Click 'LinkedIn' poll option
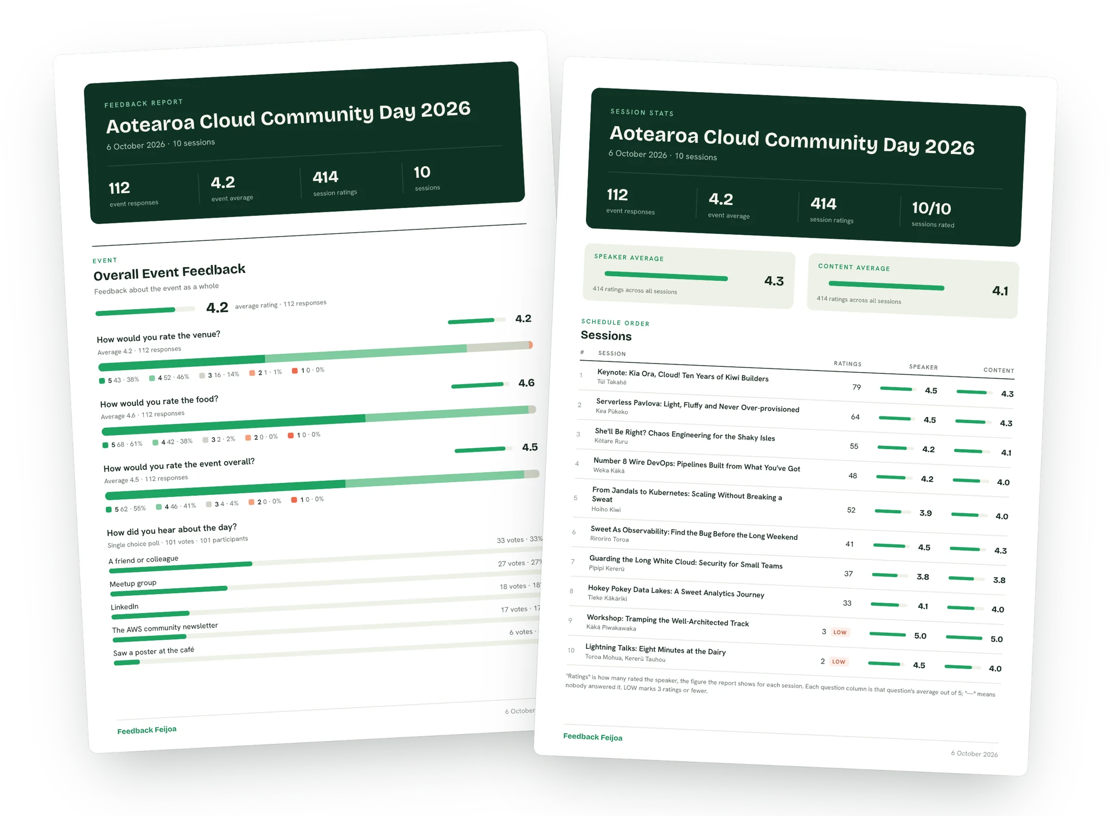The width and height of the screenshot is (1111, 816). 125,607
